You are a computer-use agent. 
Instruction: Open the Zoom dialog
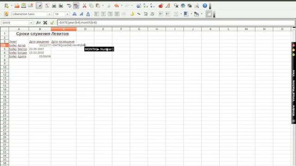point(197,6)
